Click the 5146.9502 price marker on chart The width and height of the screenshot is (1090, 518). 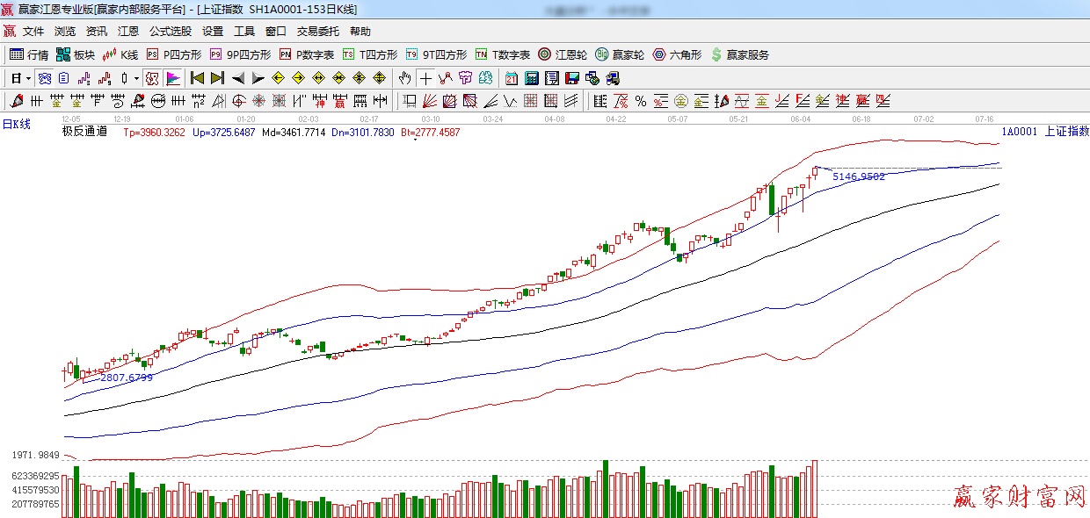click(x=859, y=176)
